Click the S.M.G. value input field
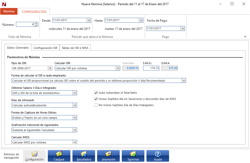Screen dimensions: 250x163 [151, 68]
